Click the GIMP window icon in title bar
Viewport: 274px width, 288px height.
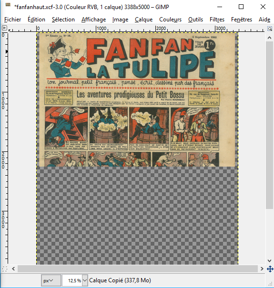[x=8, y=5]
